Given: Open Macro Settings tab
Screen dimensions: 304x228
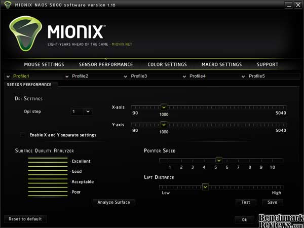Looking at the screenshot, I should click(221, 64).
